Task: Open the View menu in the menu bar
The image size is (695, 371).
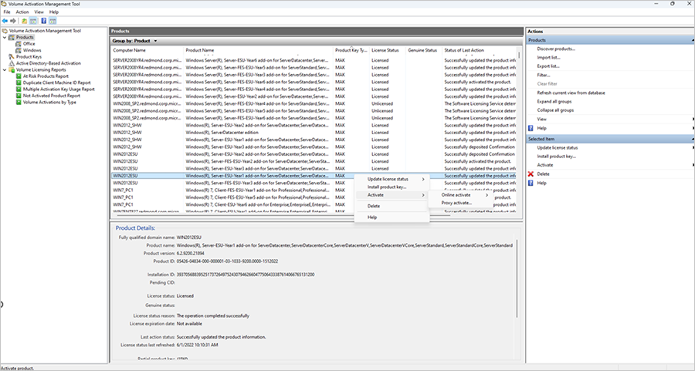Action: (39, 12)
